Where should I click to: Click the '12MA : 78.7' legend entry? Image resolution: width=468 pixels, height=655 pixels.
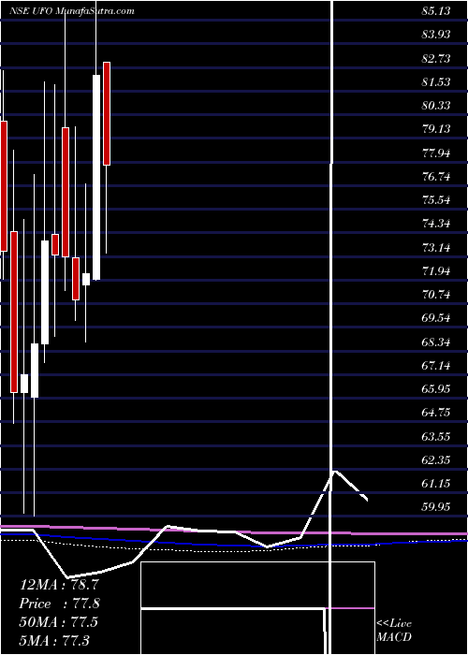(59, 585)
